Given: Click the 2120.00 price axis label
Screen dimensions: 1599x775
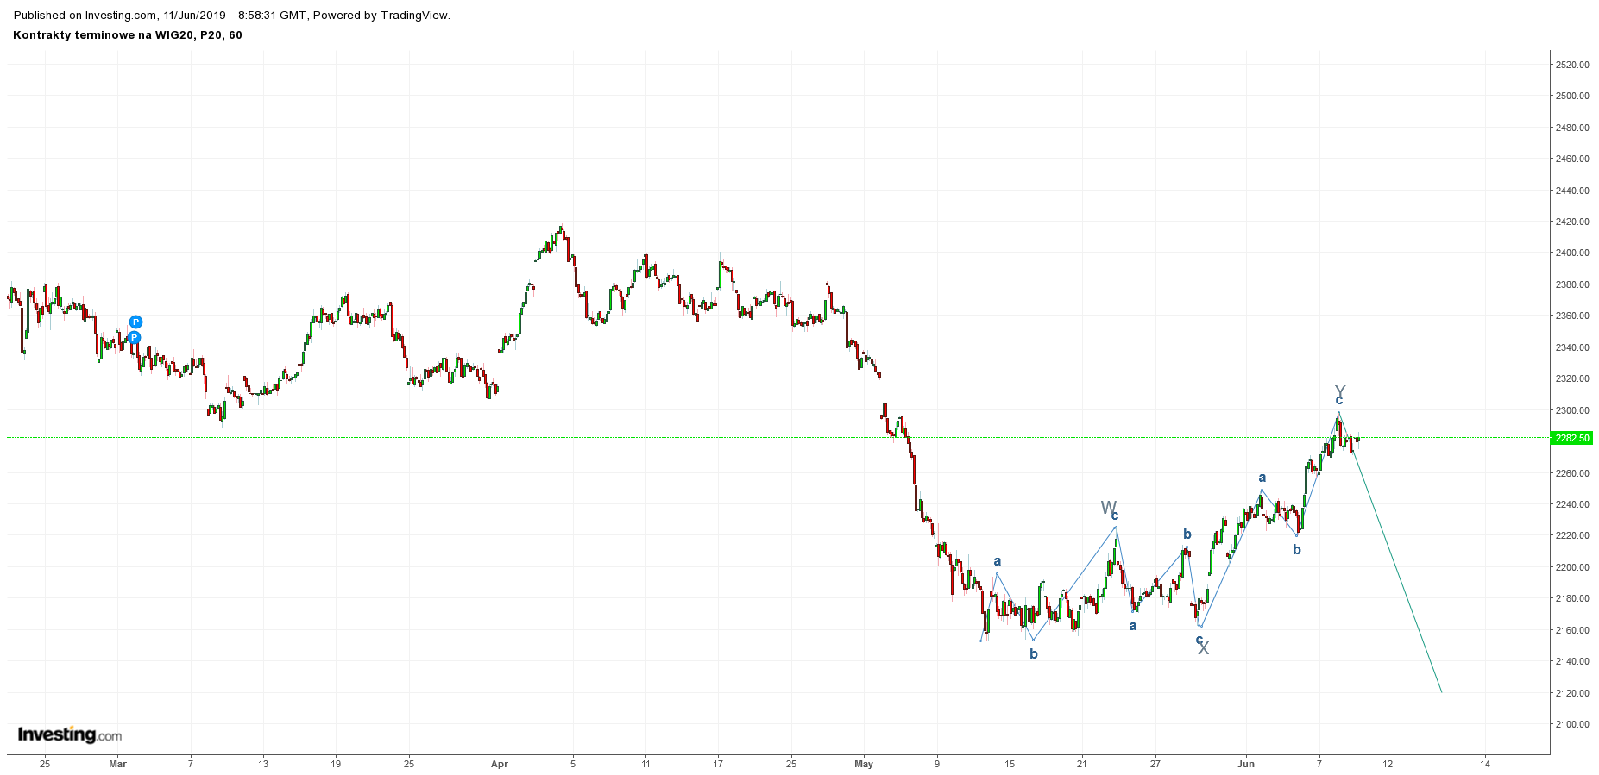Looking at the screenshot, I should point(1572,693).
